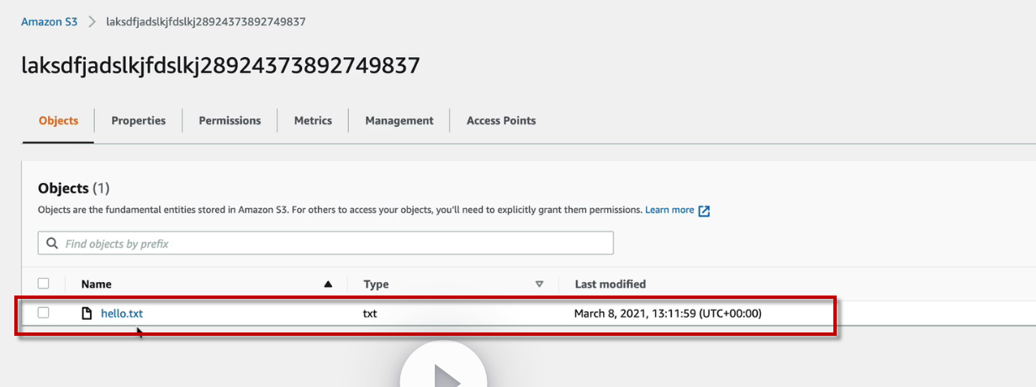
Task: Switch to the Objects tab
Action: (x=59, y=121)
